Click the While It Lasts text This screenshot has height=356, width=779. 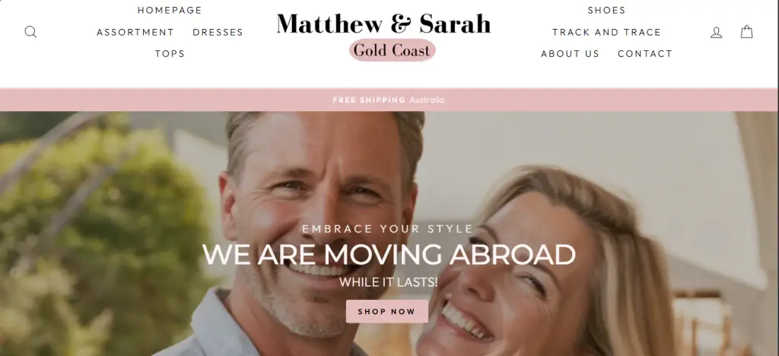pyautogui.click(x=389, y=282)
